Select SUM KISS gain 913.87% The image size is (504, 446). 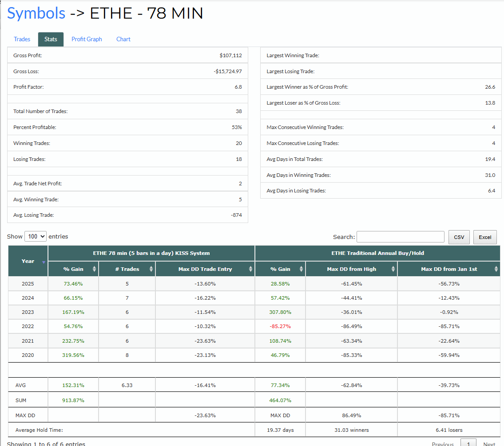coord(73,400)
